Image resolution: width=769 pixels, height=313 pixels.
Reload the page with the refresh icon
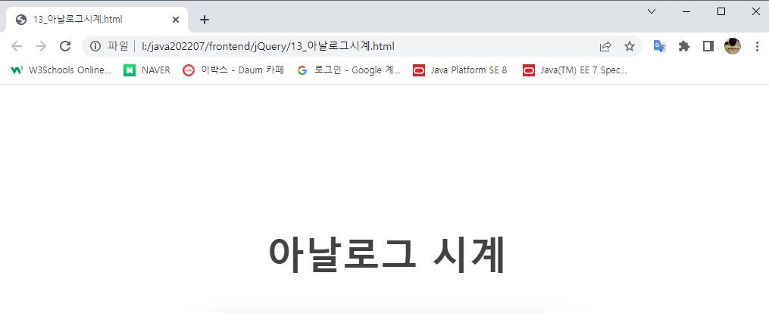pyautogui.click(x=65, y=46)
